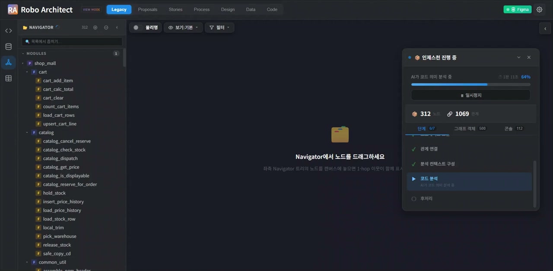Open the database sidebar icon
553x271 pixels.
(x=8, y=47)
